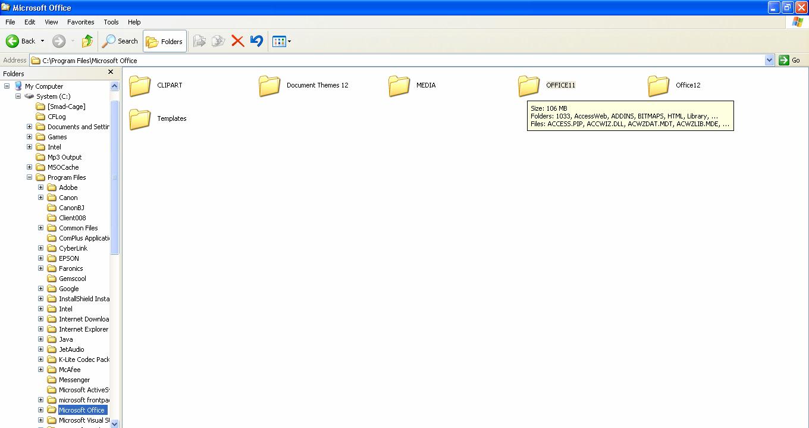The image size is (809, 428).
Task: Select Mp3 Output in folder tree
Action: pyautogui.click(x=64, y=157)
